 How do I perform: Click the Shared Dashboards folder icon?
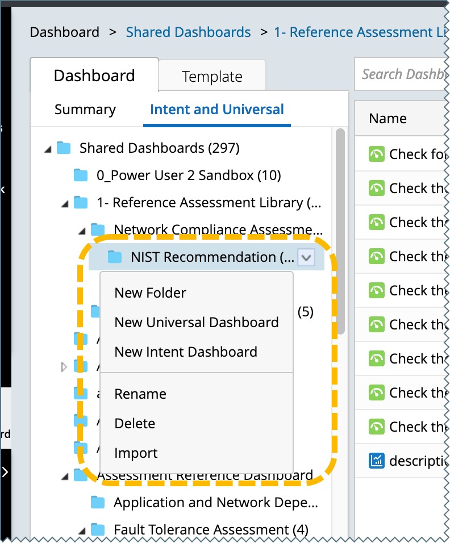click(64, 148)
